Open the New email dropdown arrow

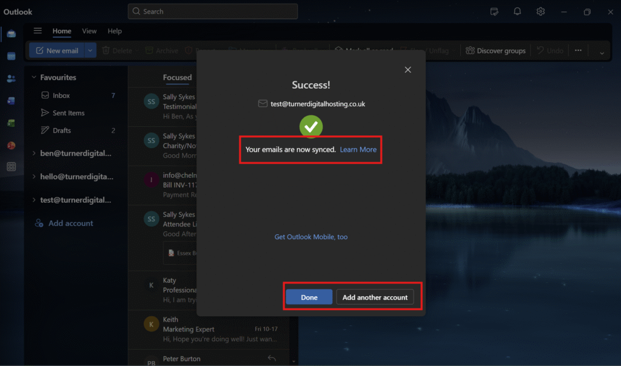pyautogui.click(x=90, y=51)
